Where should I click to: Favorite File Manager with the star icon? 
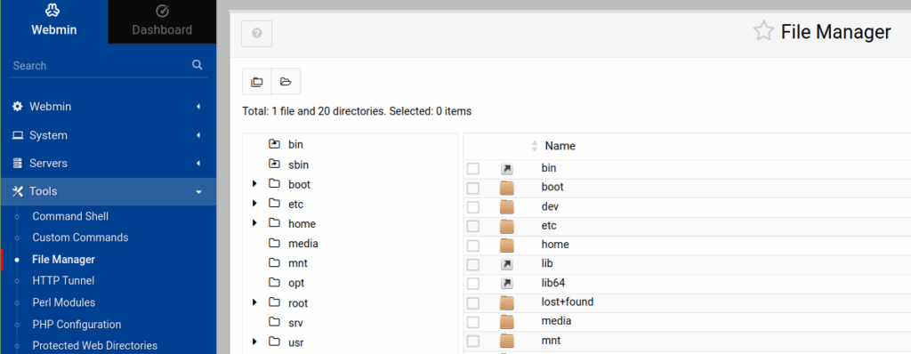(x=763, y=31)
